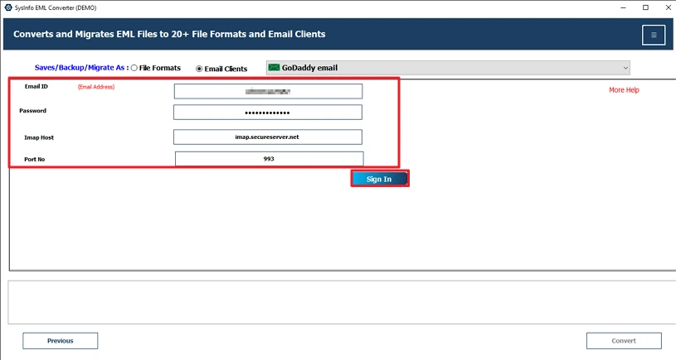Click the red Email Address hint
The width and height of the screenshot is (676, 360).
pos(96,87)
